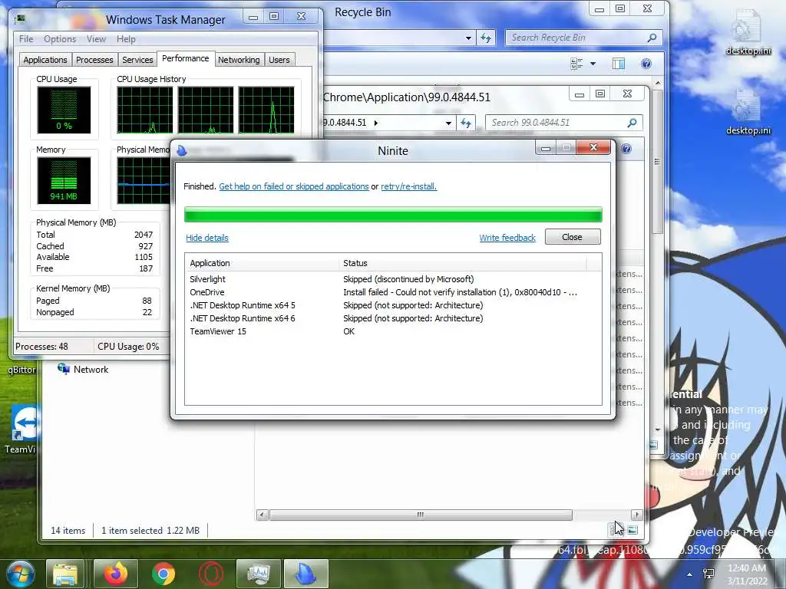
Task: Show hidden system tray icons arrow
Action: (690, 574)
